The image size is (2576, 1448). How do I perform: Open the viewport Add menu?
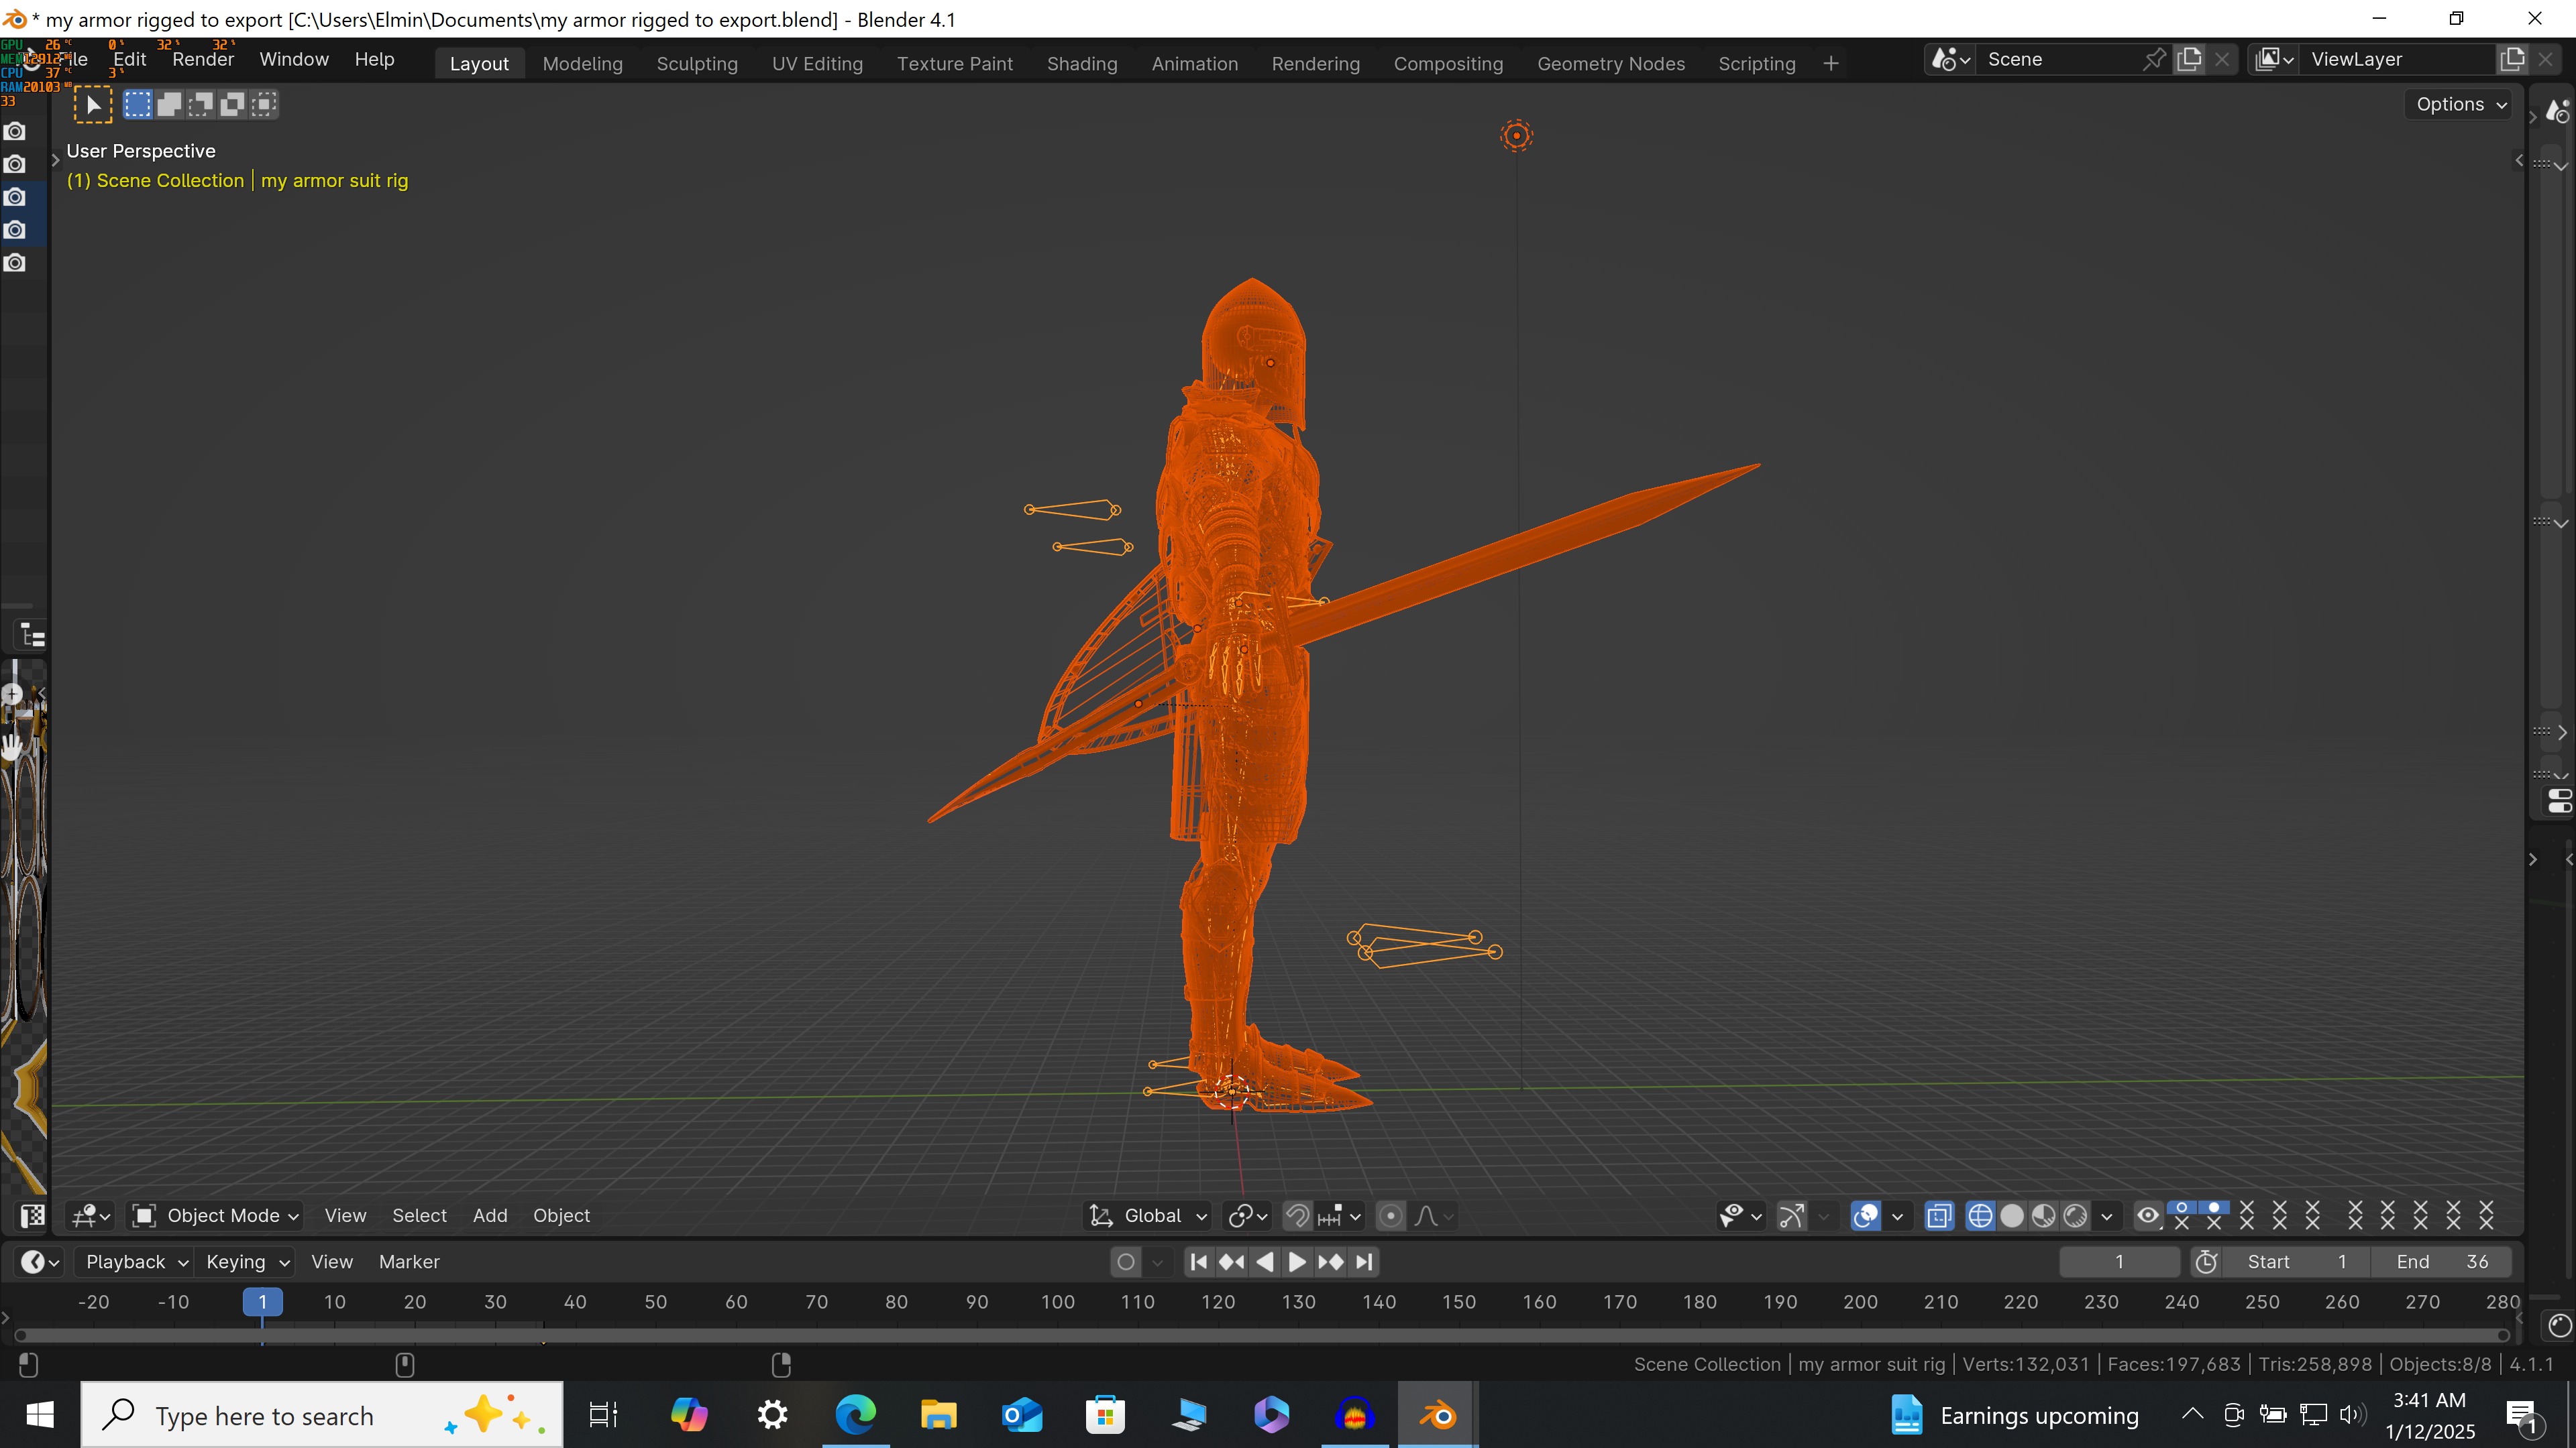click(x=490, y=1215)
